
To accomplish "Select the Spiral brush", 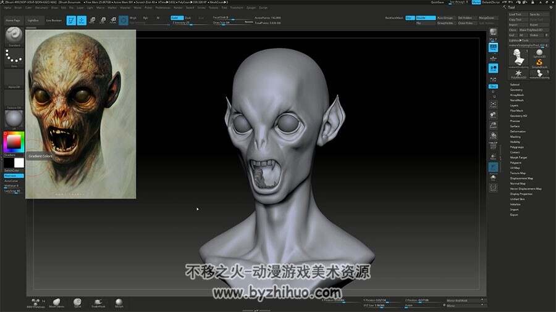I will click(77, 303).
